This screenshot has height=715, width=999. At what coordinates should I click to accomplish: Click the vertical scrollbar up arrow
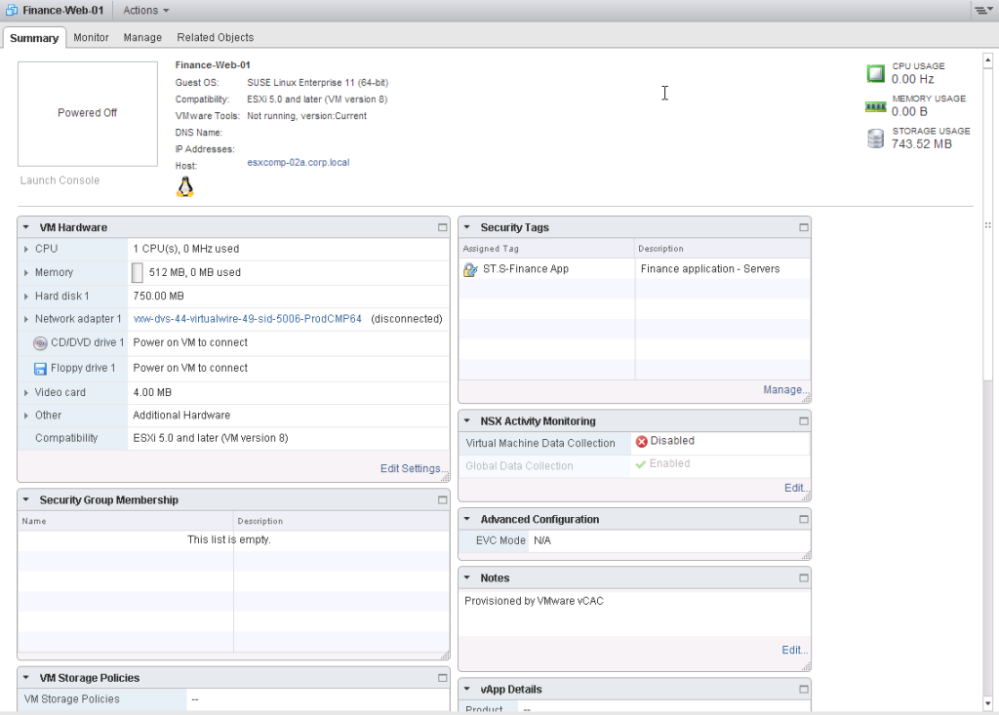point(988,60)
